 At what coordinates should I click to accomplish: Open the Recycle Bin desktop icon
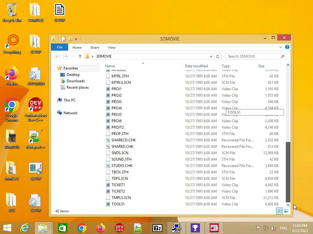[x=12, y=12]
